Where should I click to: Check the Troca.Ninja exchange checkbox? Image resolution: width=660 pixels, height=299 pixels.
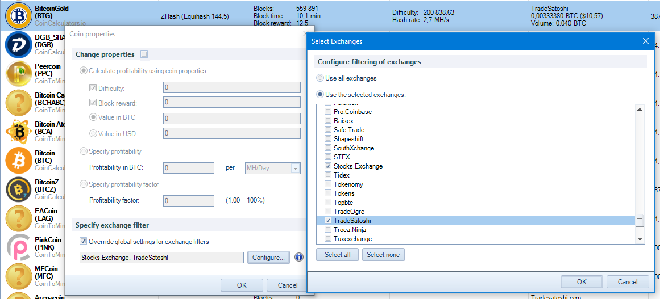[x=327, y=230]
